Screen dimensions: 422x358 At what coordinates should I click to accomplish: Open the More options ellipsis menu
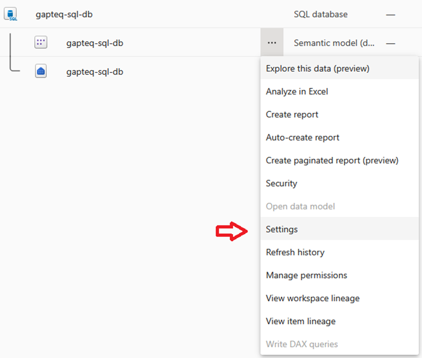pyautogui.click(x=272, y=42)
